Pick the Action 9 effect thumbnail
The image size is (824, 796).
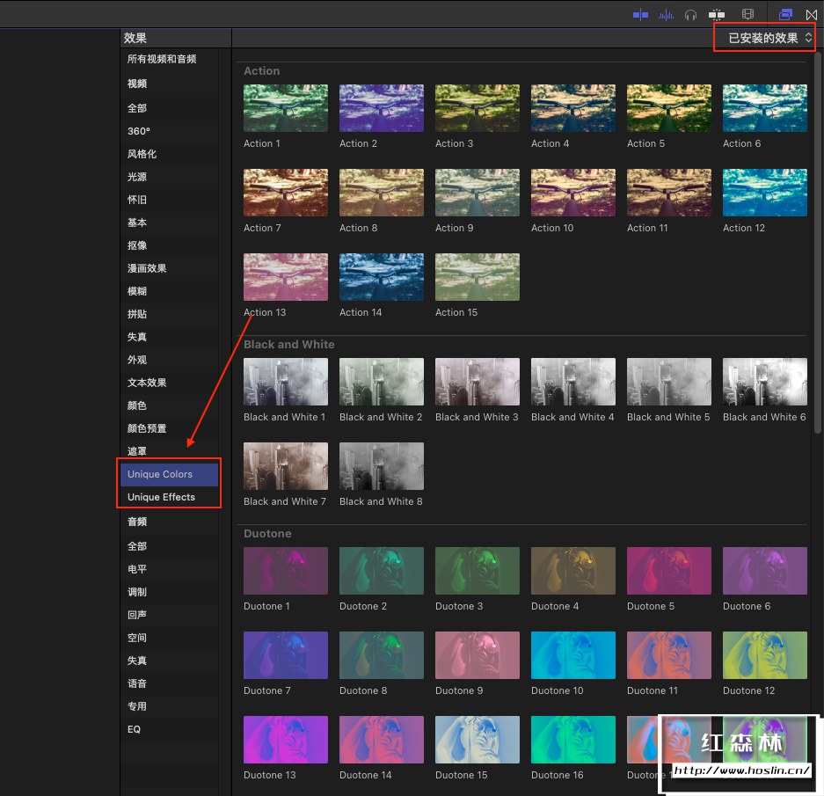[x=478, y=193]
